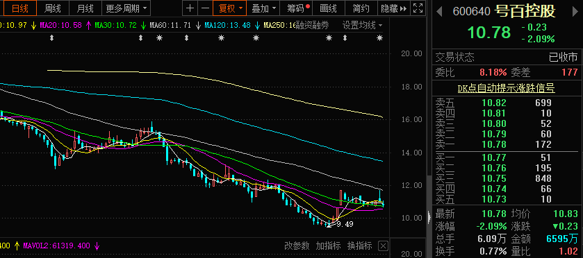Screen dimensions: 583x258
Task: Click the minus zoom-out chart icon
Action: point(205,8)
